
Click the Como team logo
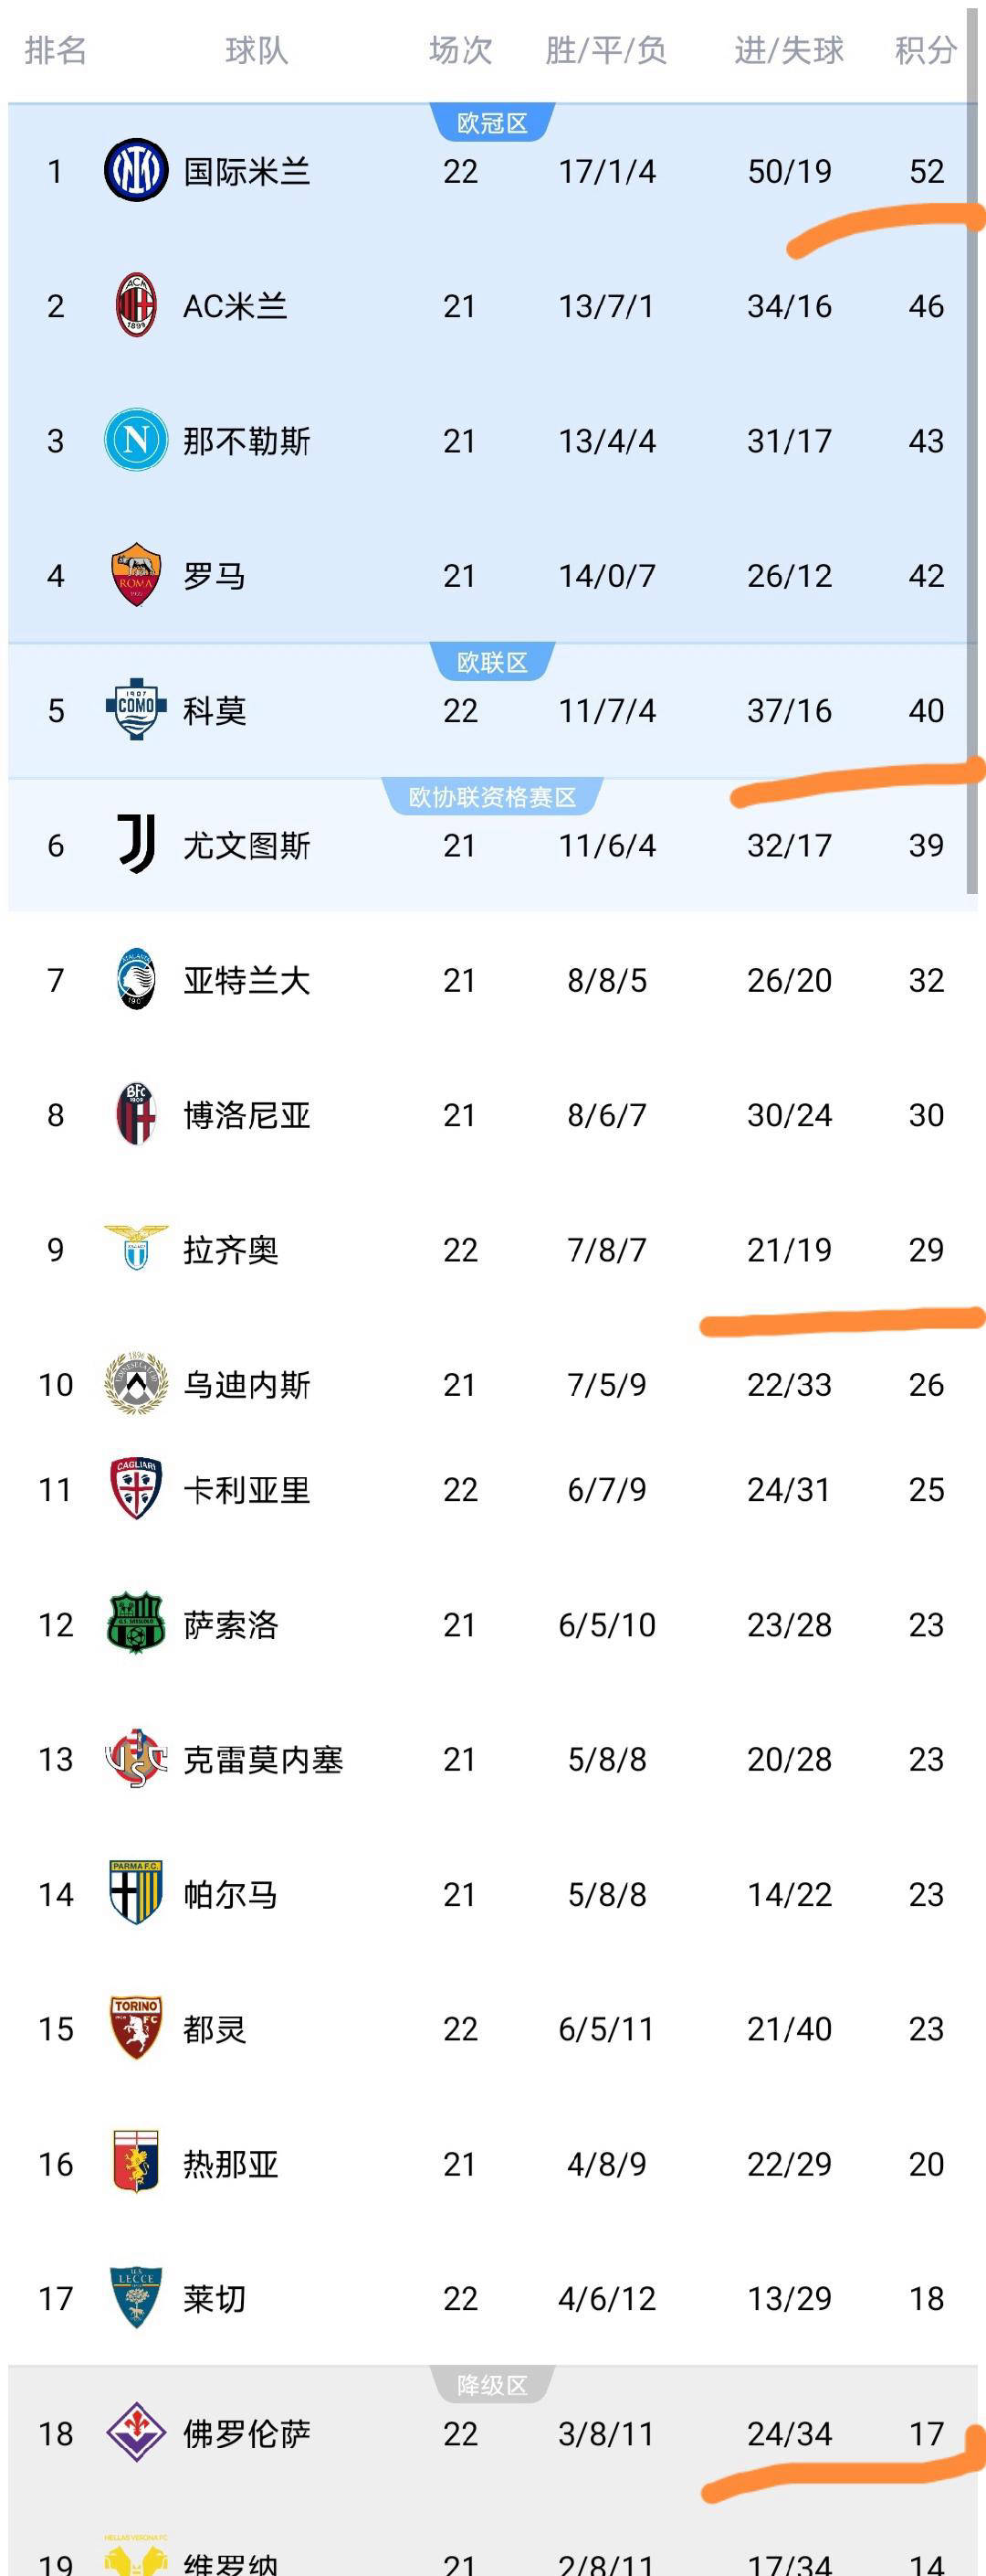coord(136,710)
